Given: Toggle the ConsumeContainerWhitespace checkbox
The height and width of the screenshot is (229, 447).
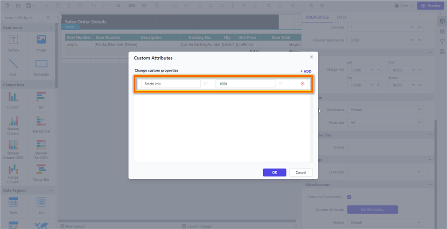Looking at the screenshot, I should coord(349,197).
